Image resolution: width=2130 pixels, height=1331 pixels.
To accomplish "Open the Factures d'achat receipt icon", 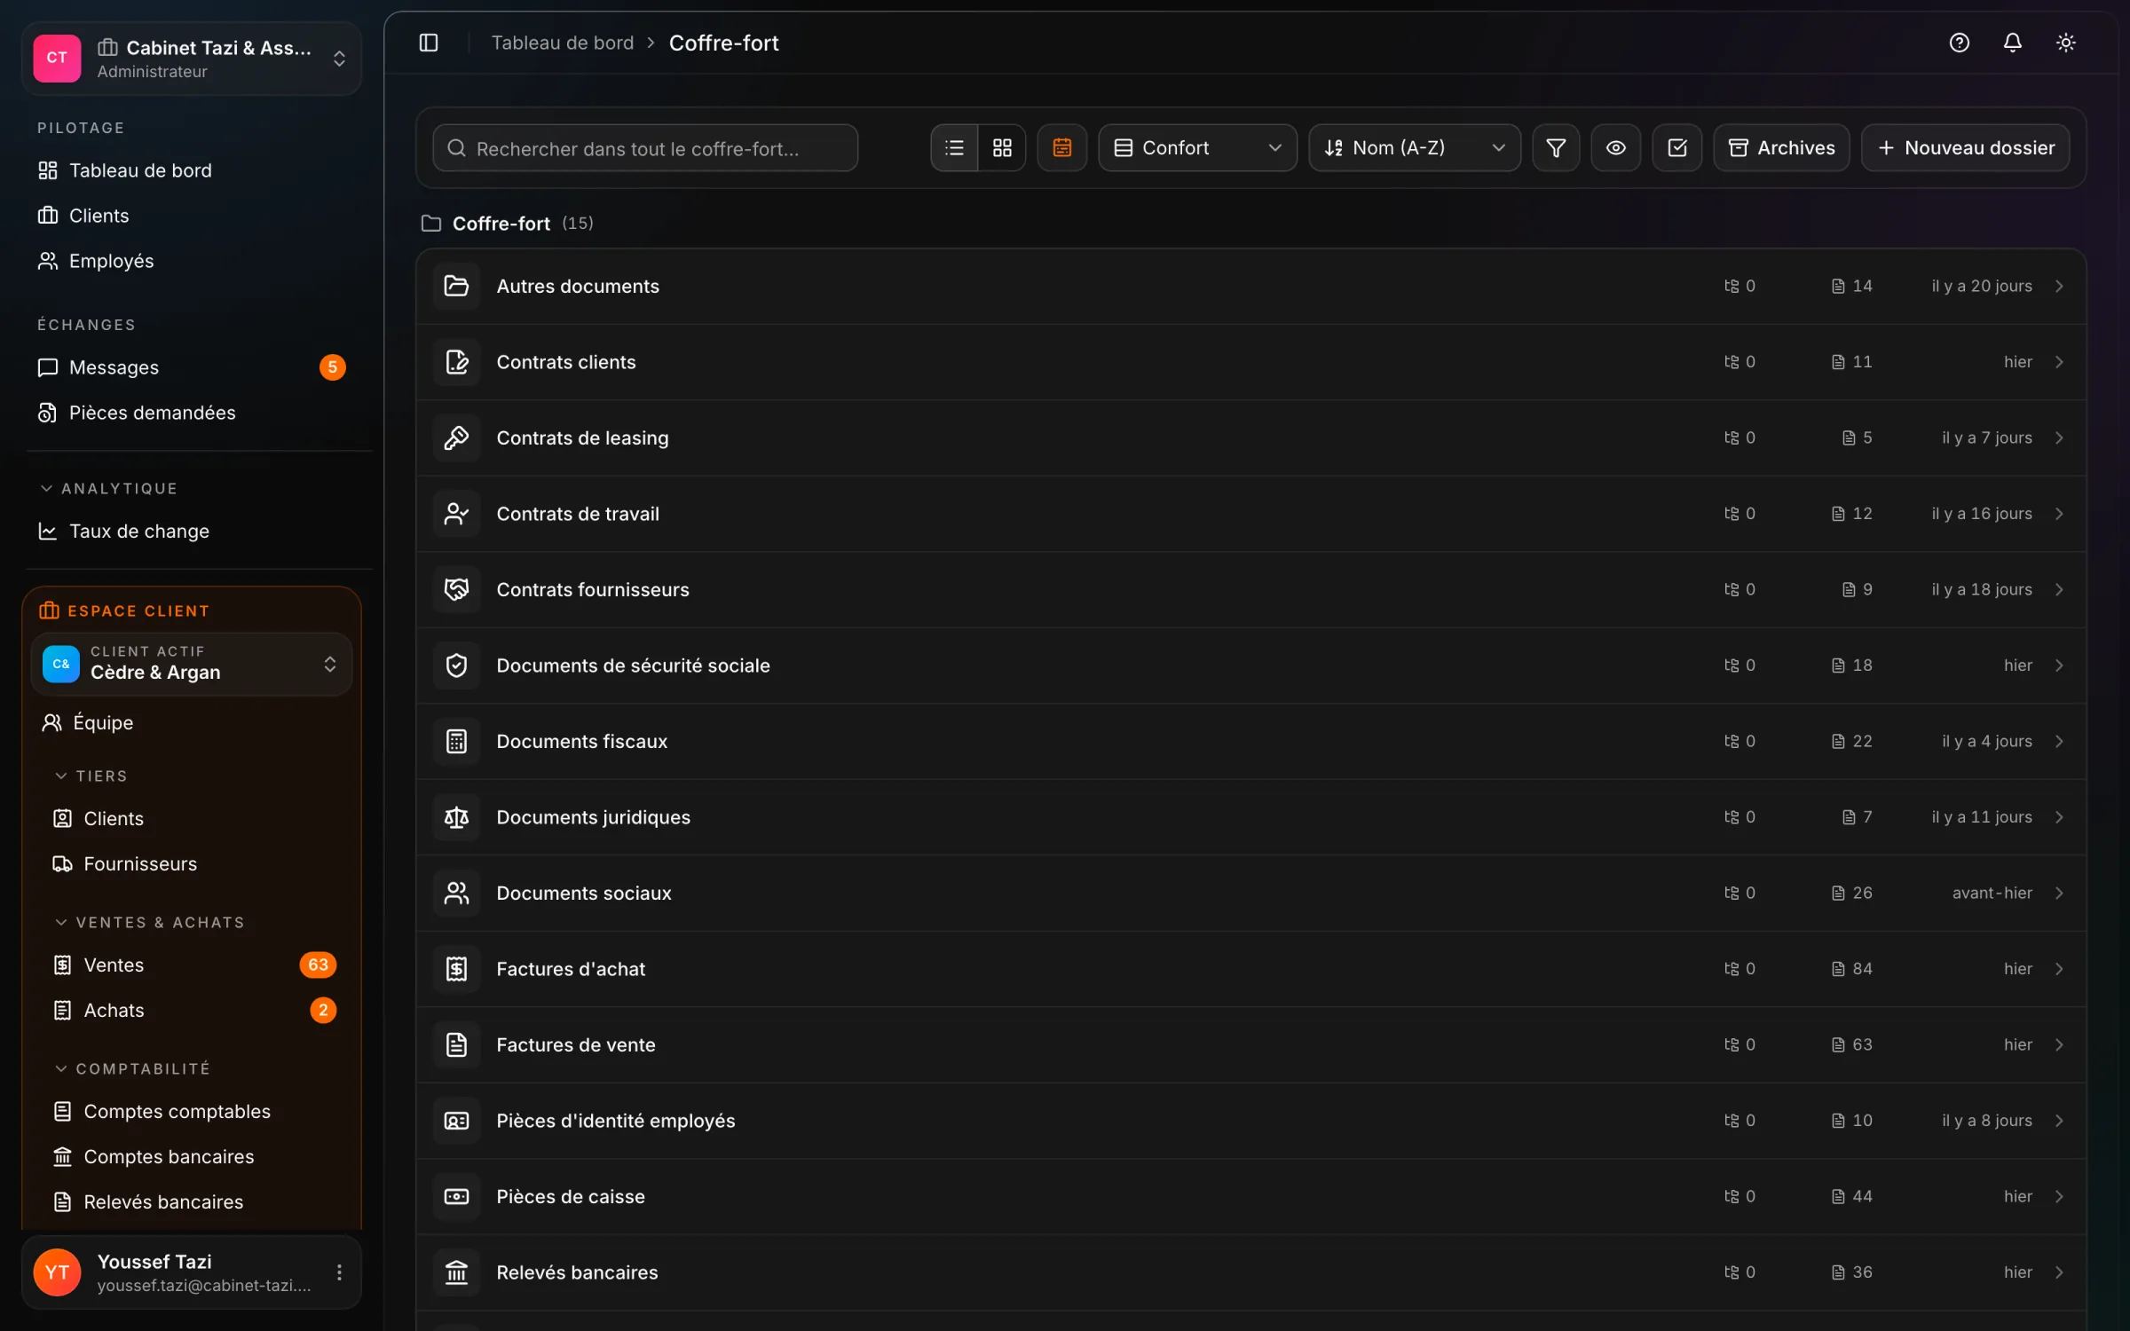I will (x=456, y=969).
